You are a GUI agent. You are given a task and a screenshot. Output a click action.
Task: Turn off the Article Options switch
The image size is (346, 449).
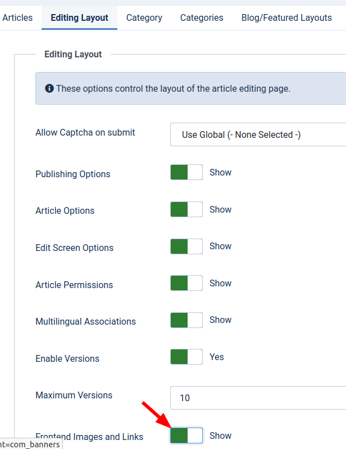(186, 209)
